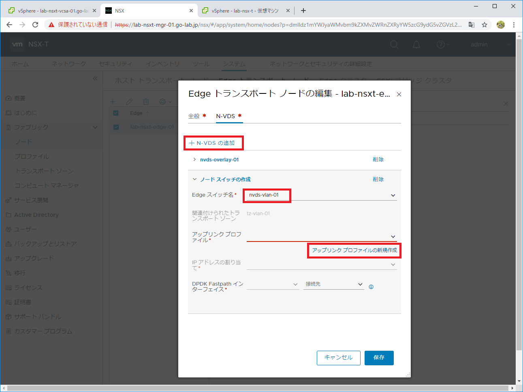
Task: Collapse the ノード スイッチの作成 section
Action: [x=194, y=179]
